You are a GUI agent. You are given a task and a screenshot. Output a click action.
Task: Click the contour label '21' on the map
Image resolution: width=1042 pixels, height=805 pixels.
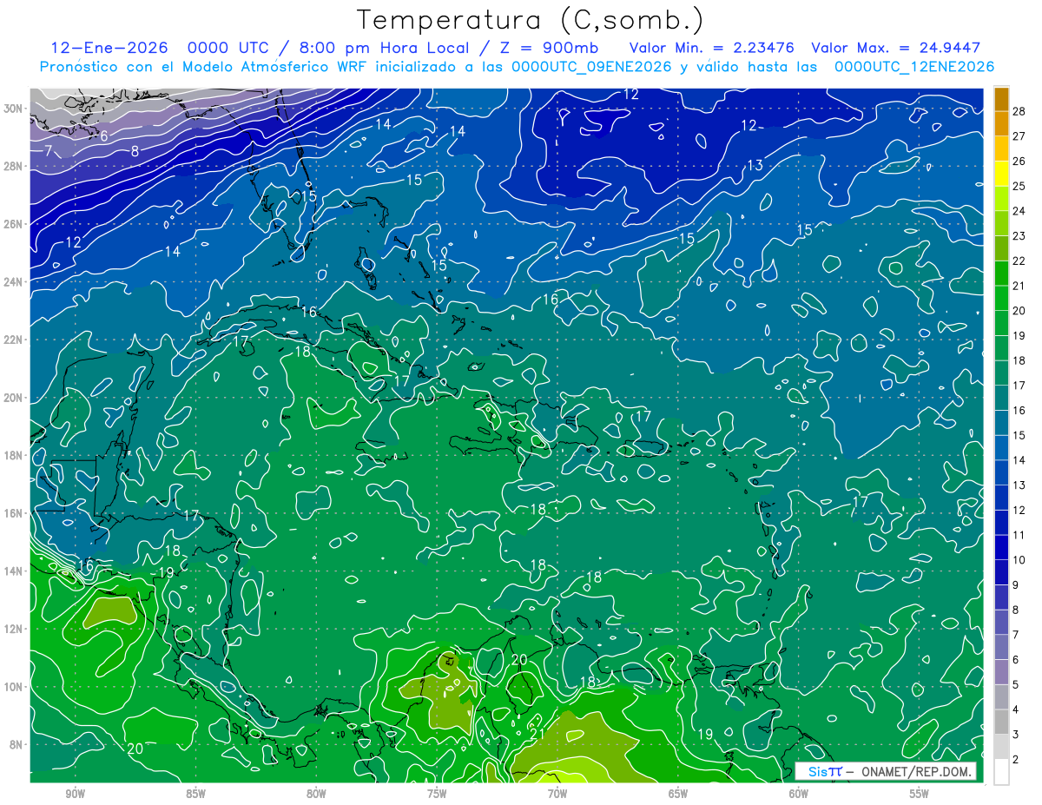tap(537, 735)
